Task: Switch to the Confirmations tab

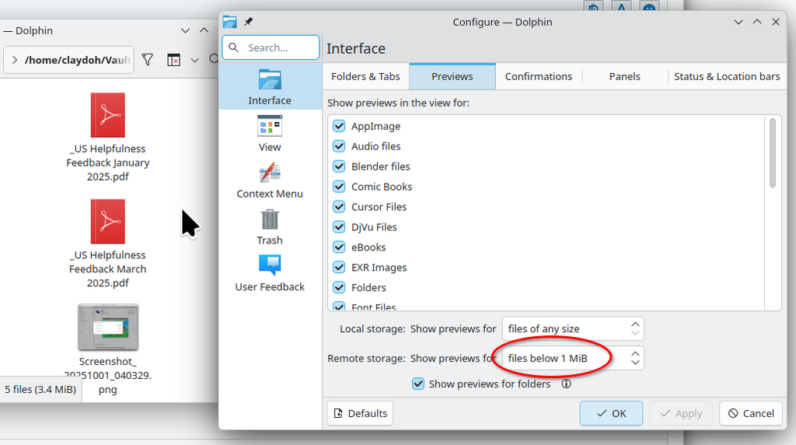Action: point(539,76)
